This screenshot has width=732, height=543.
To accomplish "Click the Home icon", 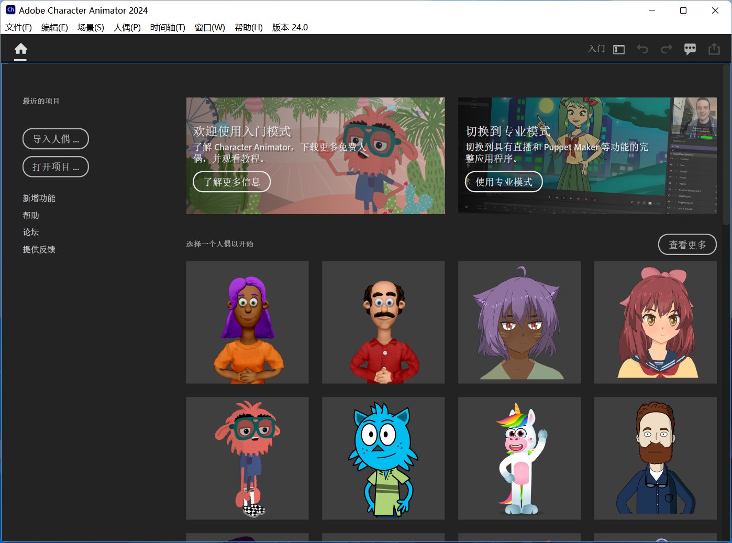I will coord(21,49).
